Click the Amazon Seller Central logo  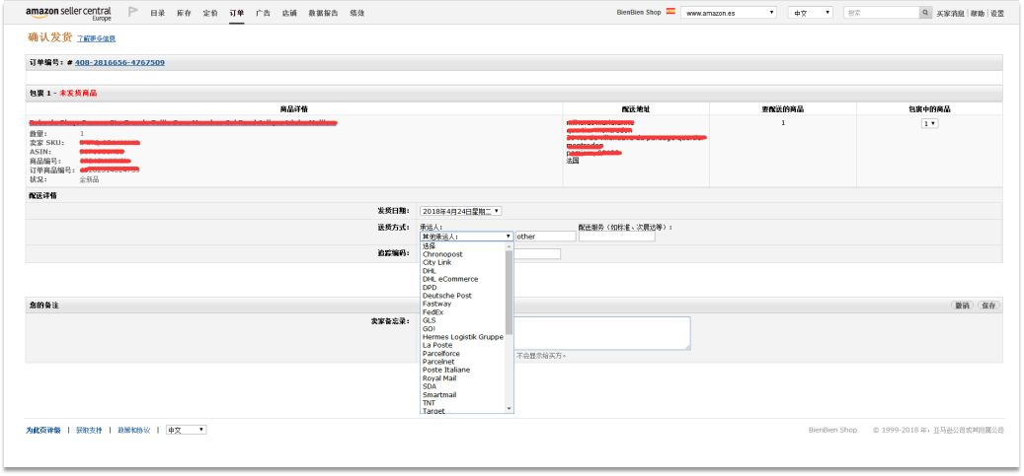pyautogui.click(x=68, y=13)
